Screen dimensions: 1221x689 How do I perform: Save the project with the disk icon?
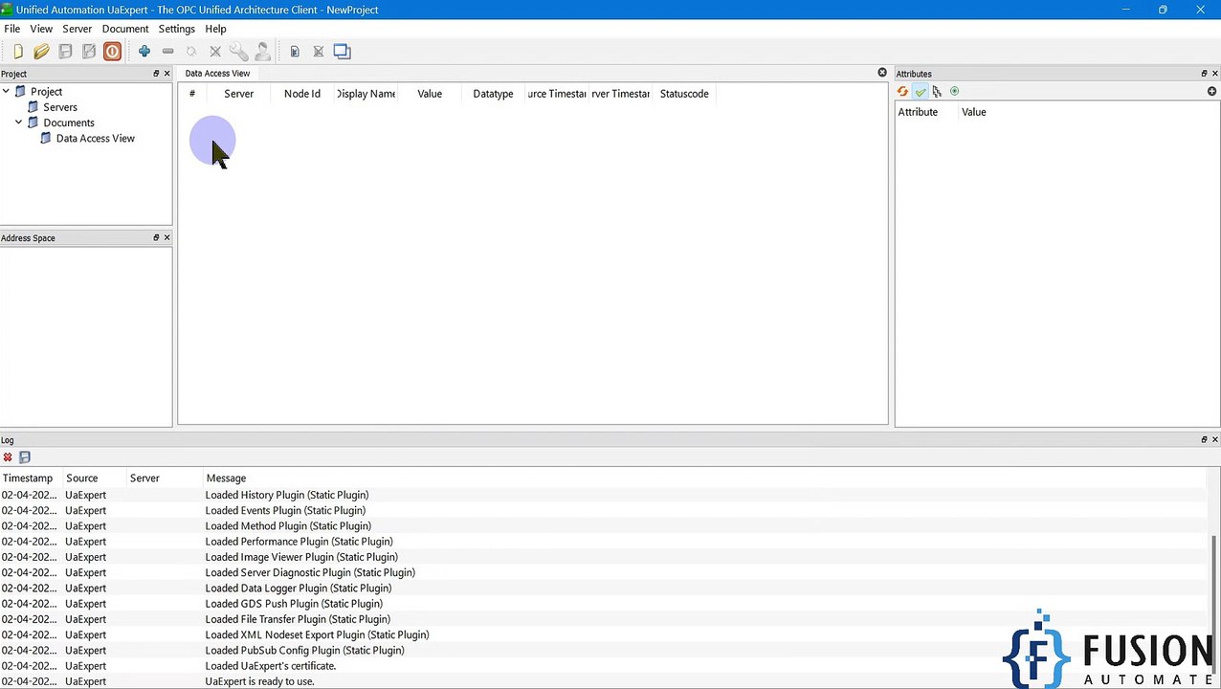pyautogui.click(x=65, y=52)
